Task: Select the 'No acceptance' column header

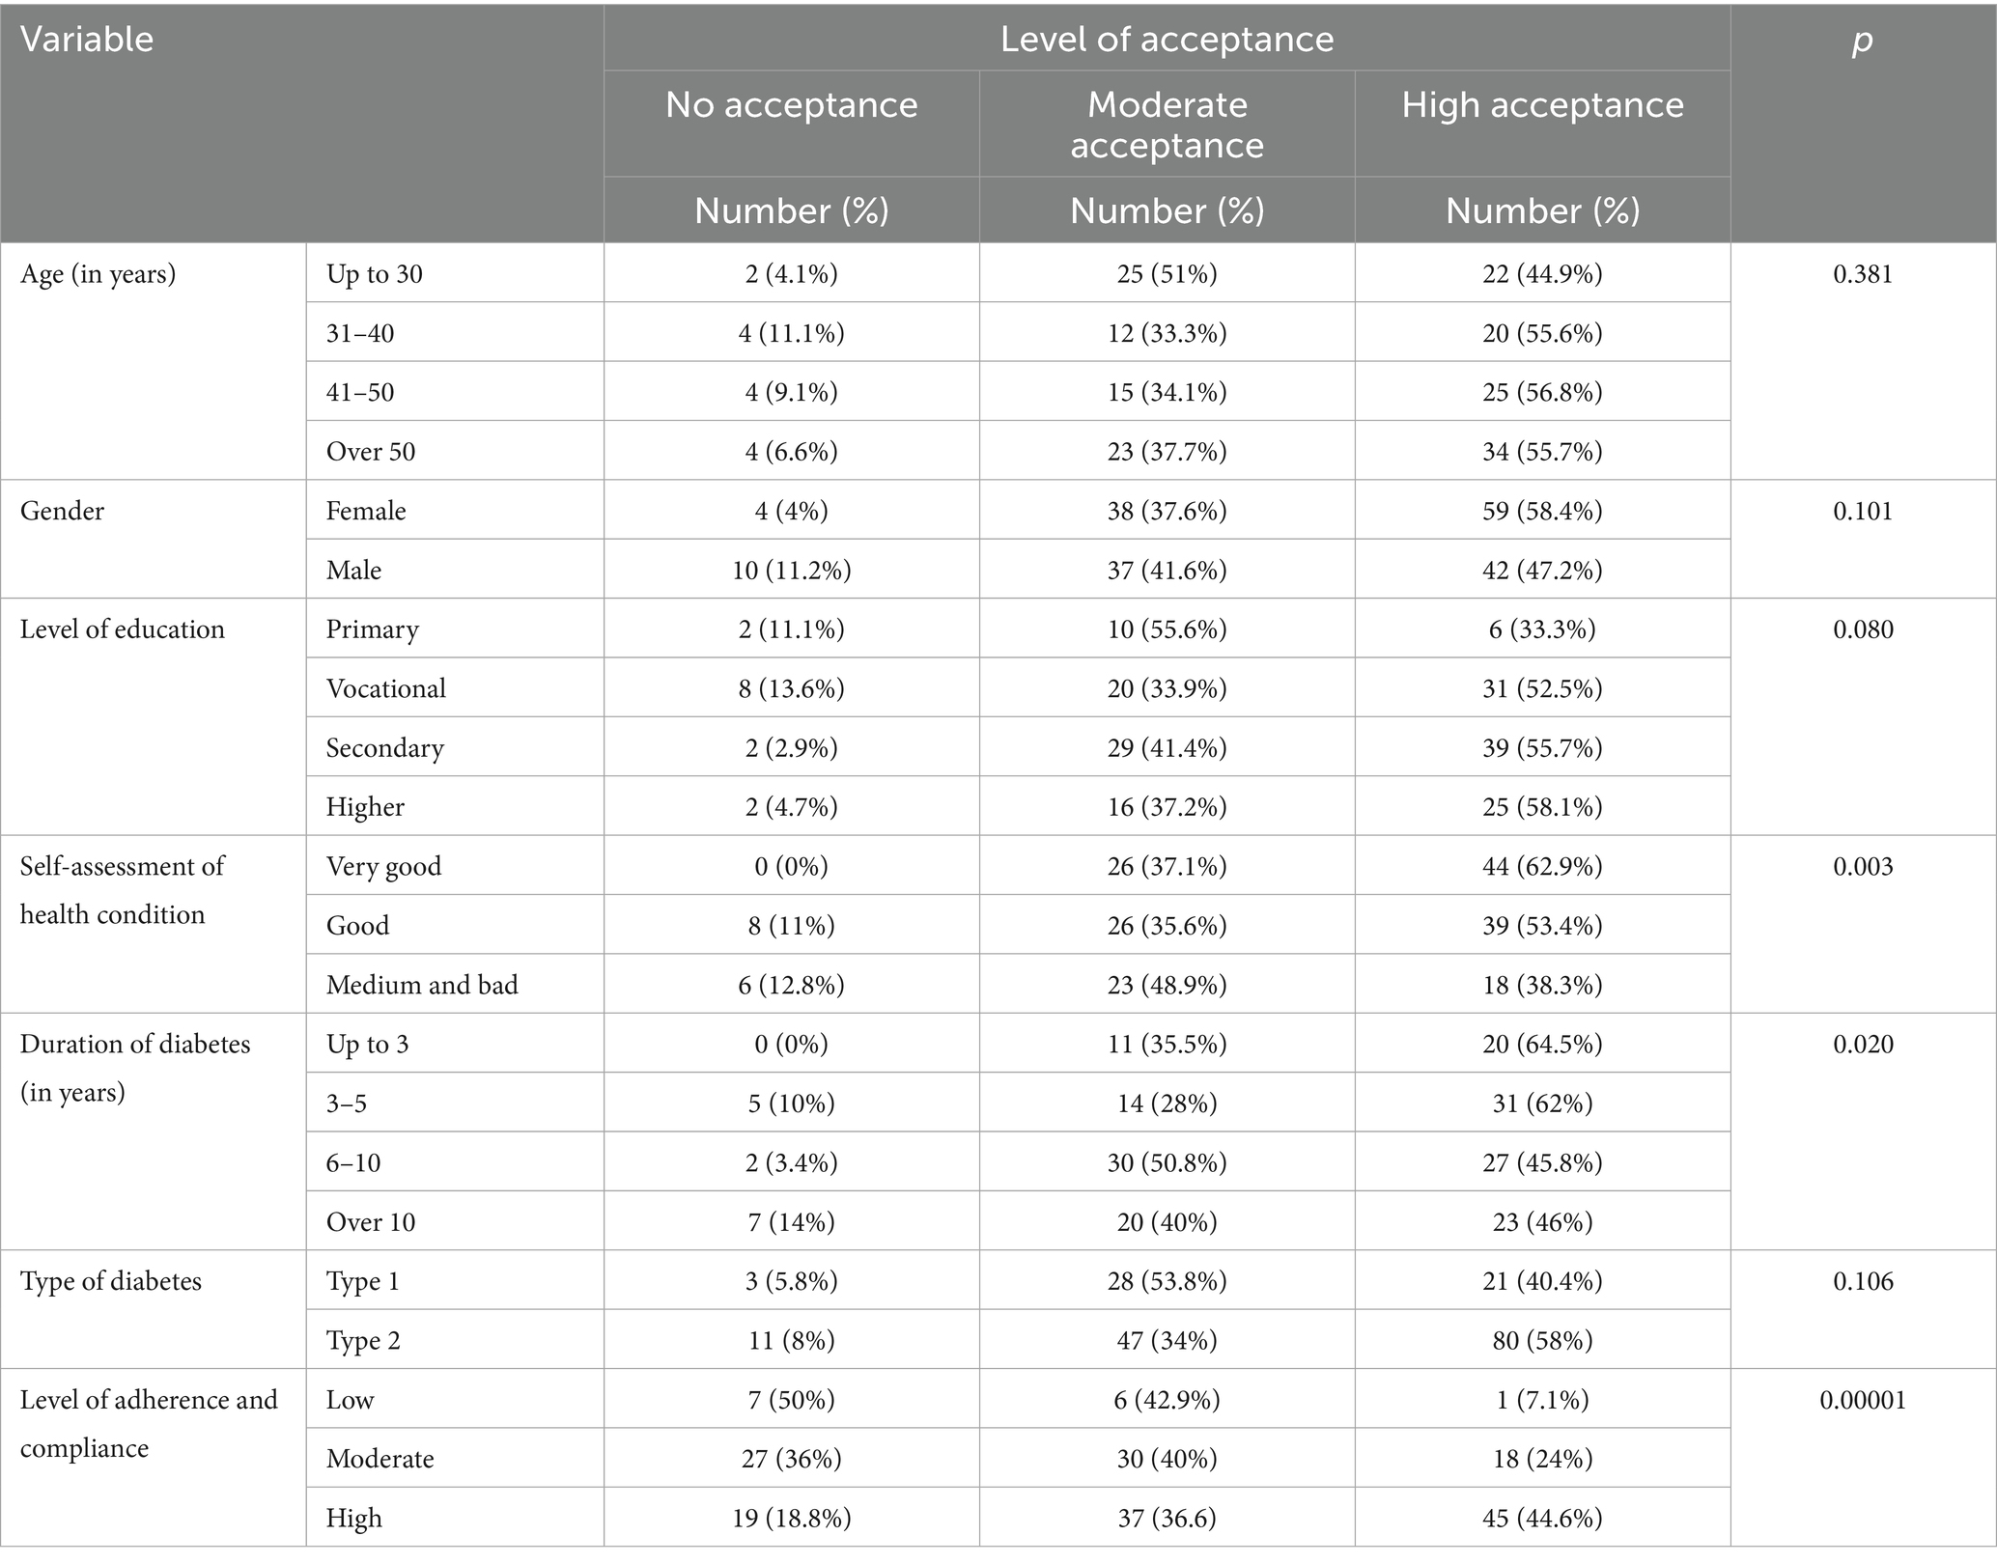Action: [x=791, y=105]
